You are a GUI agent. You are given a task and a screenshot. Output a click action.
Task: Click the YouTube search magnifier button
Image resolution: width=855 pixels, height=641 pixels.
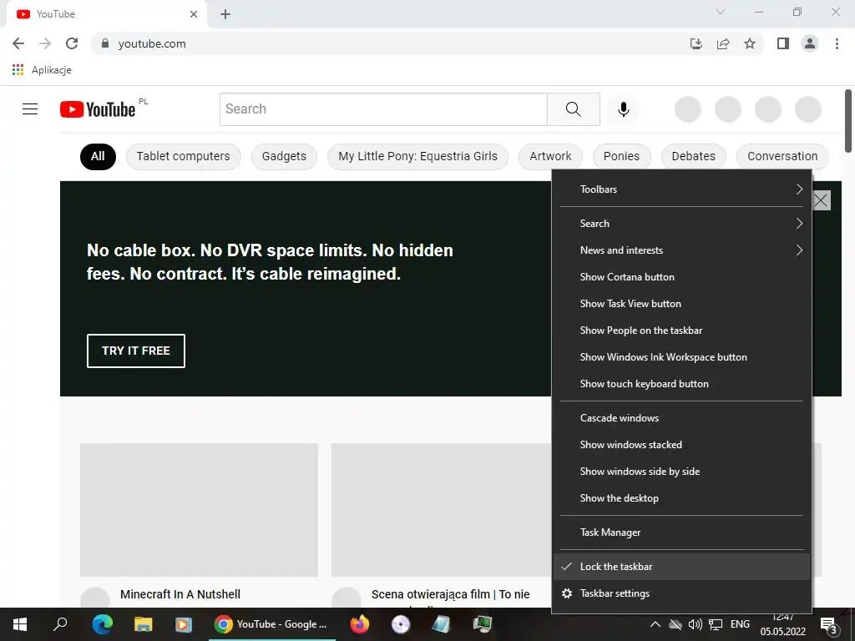(x=573, y=109)
